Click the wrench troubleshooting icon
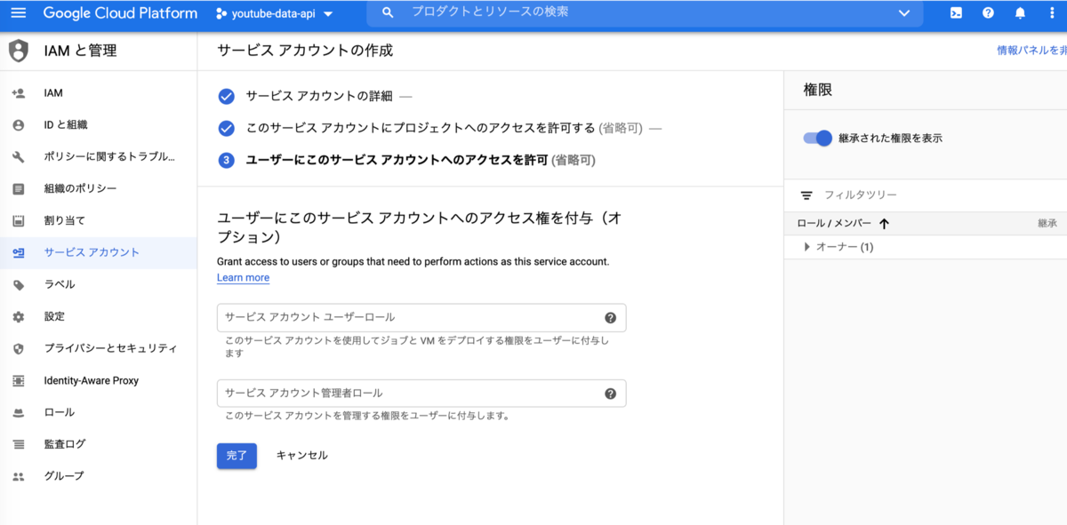 pyautogui.click(x=19, y=156)
